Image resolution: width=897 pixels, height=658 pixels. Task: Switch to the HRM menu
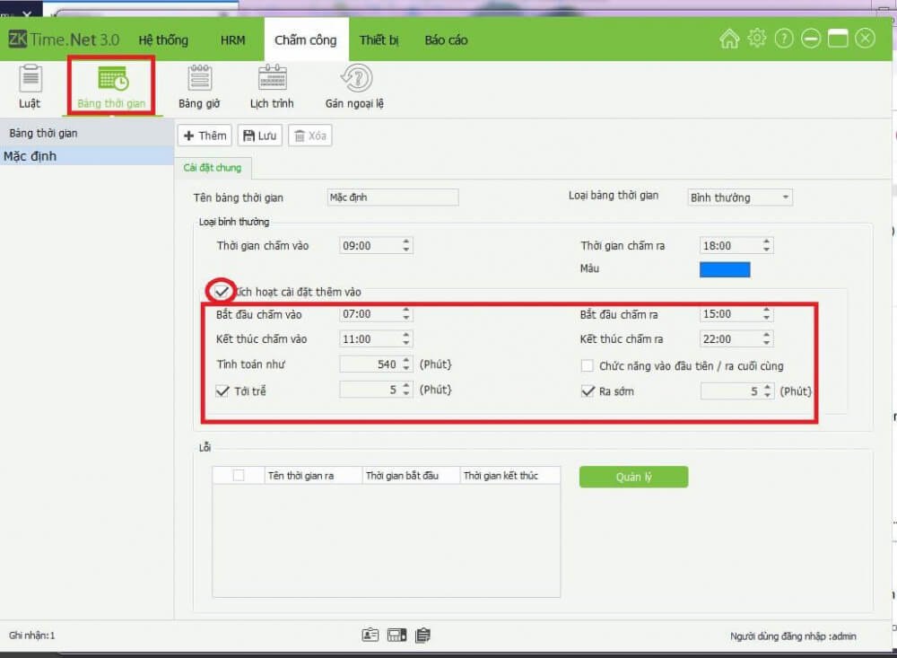(233, 39)
